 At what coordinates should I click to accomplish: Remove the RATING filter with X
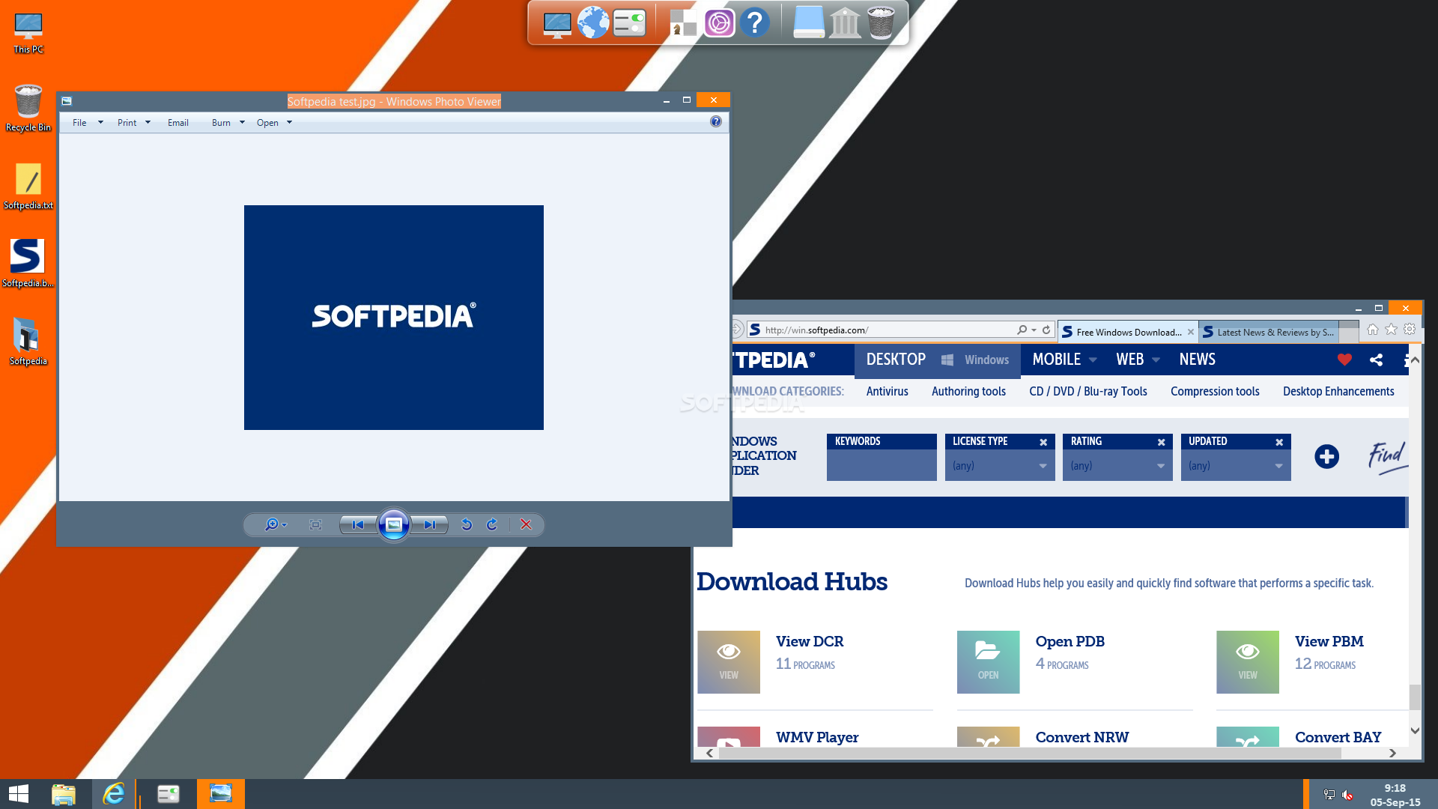[1162, 442]
